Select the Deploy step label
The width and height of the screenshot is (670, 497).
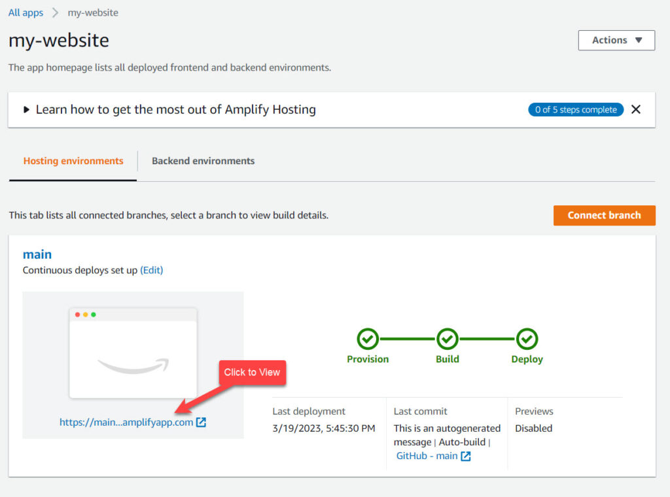point(527,360)
